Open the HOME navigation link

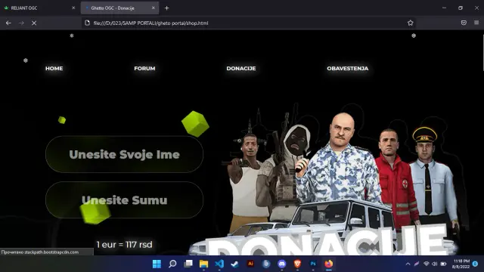(54, 69)
